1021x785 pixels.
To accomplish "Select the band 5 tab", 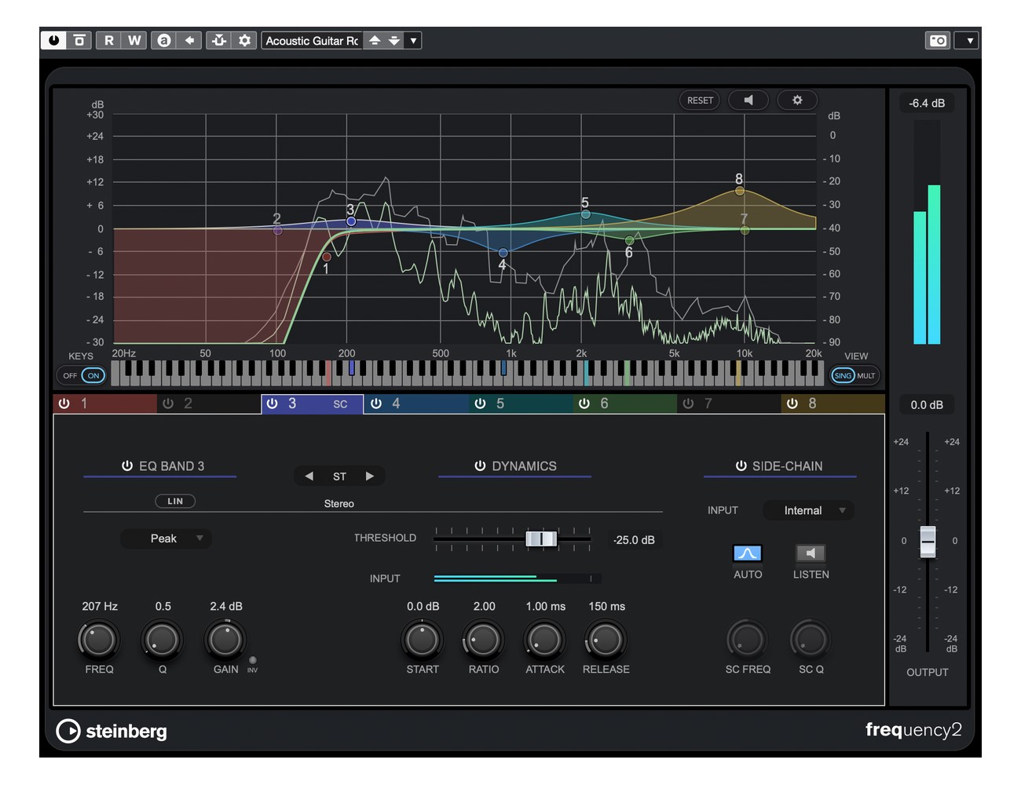I will click(521, 403).
